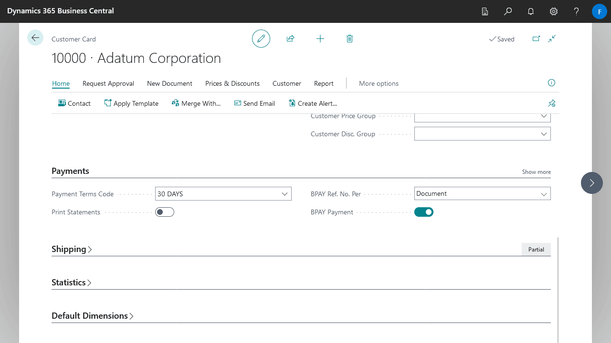Select the Home tab

61,83
